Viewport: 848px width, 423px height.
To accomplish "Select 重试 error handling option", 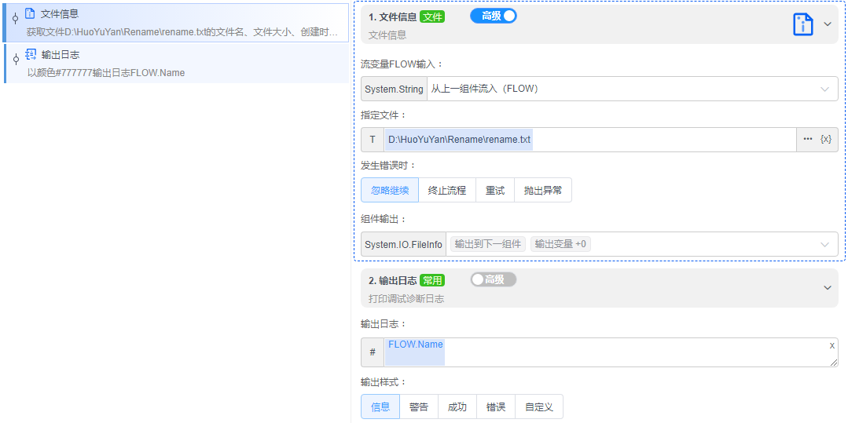I will (x=495, y=190).
